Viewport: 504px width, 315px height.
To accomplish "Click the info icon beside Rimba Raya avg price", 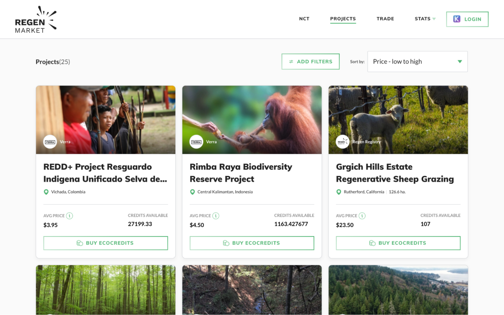I will coord(216,216).
